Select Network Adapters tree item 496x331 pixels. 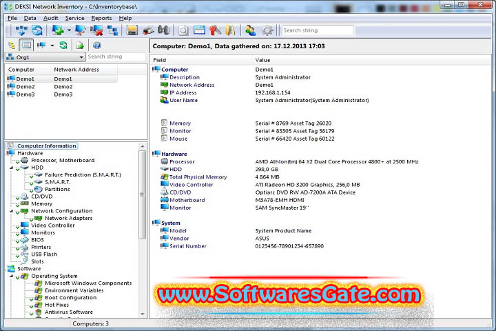pos(69,218)
